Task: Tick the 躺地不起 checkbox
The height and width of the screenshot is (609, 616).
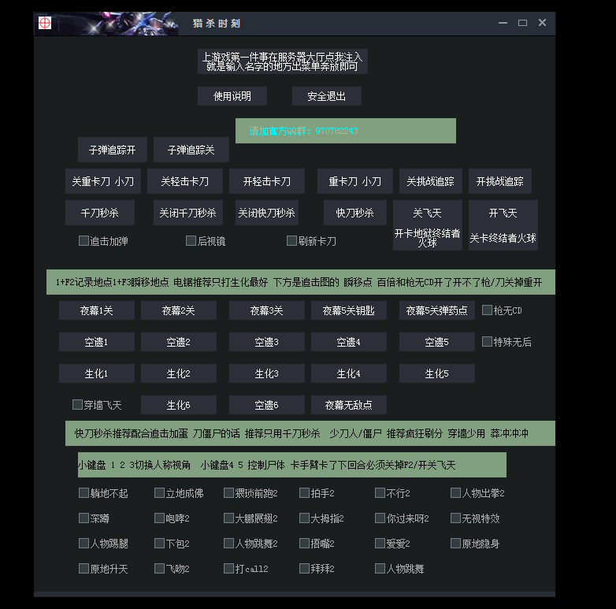Action: 83,492
